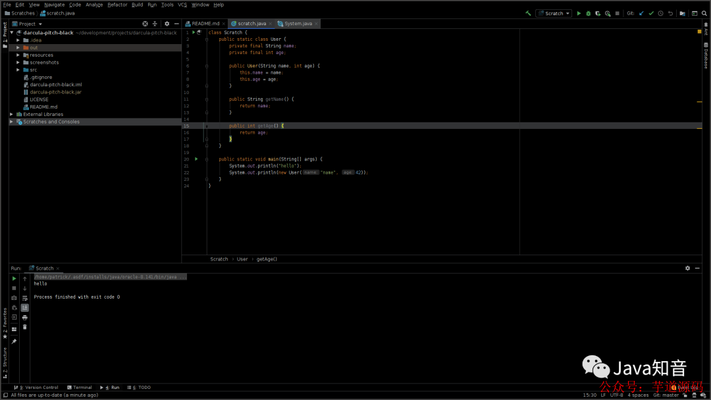This screenshot has height=400, width=711.
Task: Click User in the editor breadcrumb
Action: pos(242,259)
